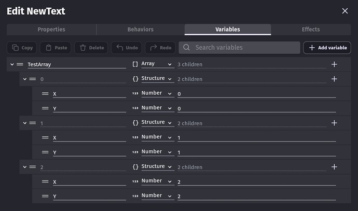Screen dimensions: 358x211
Task: Add a child to TestArray with plus icon
Action: [x=334, y=64]
